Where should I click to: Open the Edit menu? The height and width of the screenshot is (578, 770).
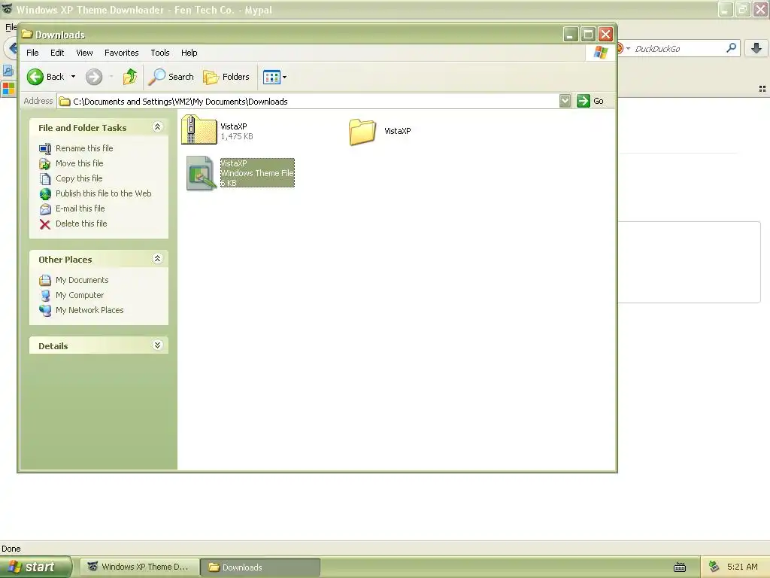click(x=57, y=53)
